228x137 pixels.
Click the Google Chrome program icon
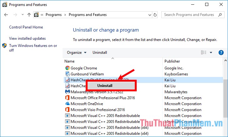pos(67,68)
